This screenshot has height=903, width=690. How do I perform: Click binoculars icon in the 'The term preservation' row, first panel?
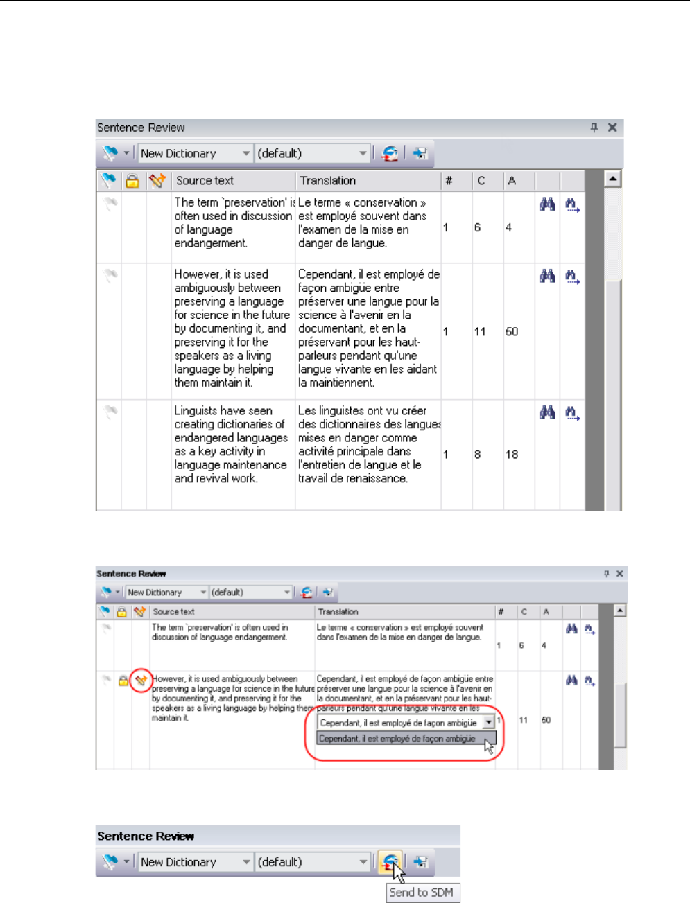(x=547, y=204)
